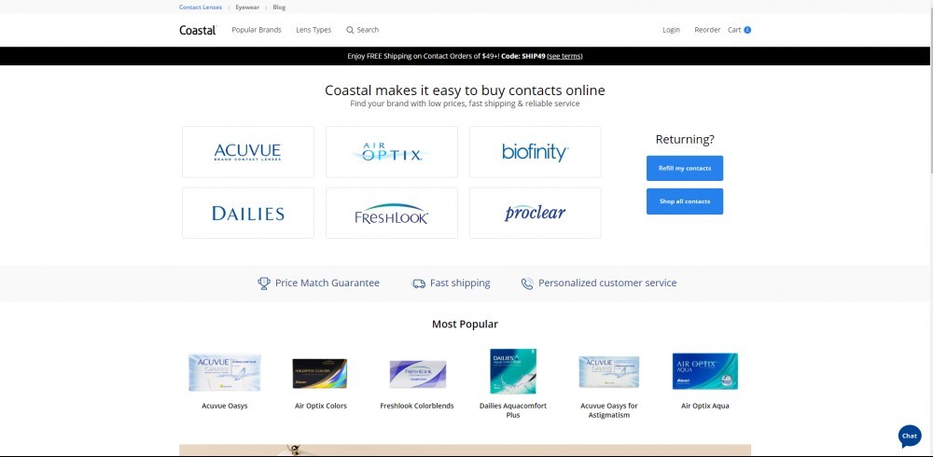Select the FreshLook brand logo tile
Viewport: 933px width, 457px height.
click(392, 213)
